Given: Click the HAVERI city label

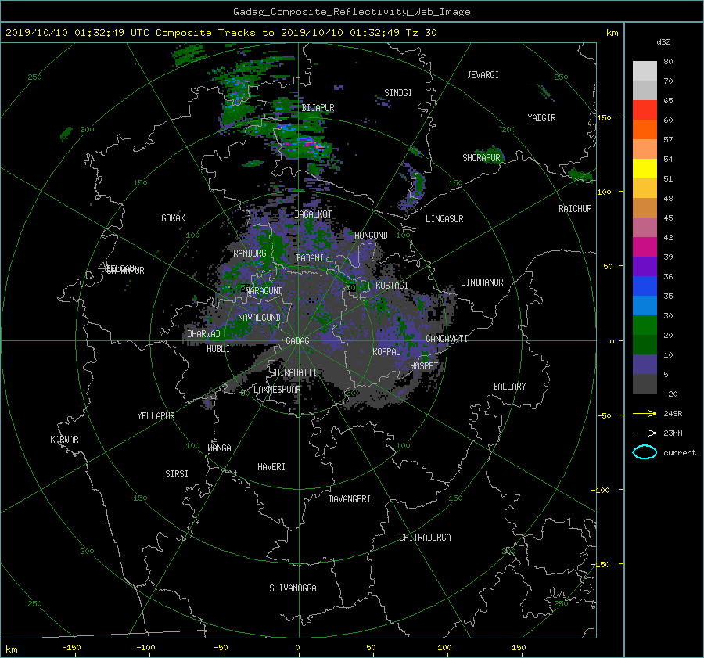Looking at the screenshot, I should pyautogui.click(x=271, y=467).
